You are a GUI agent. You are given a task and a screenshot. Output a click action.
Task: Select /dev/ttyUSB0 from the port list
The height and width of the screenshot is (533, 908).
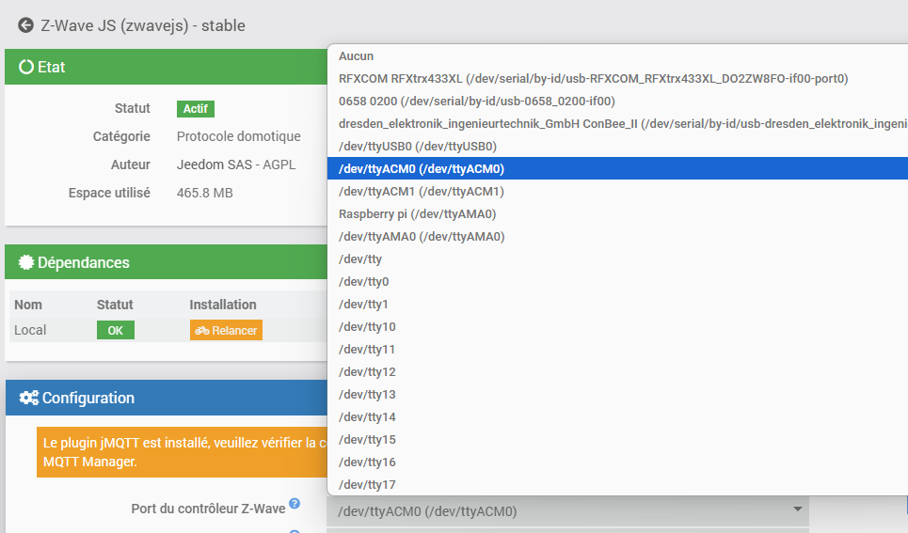(x=417, y=147)
